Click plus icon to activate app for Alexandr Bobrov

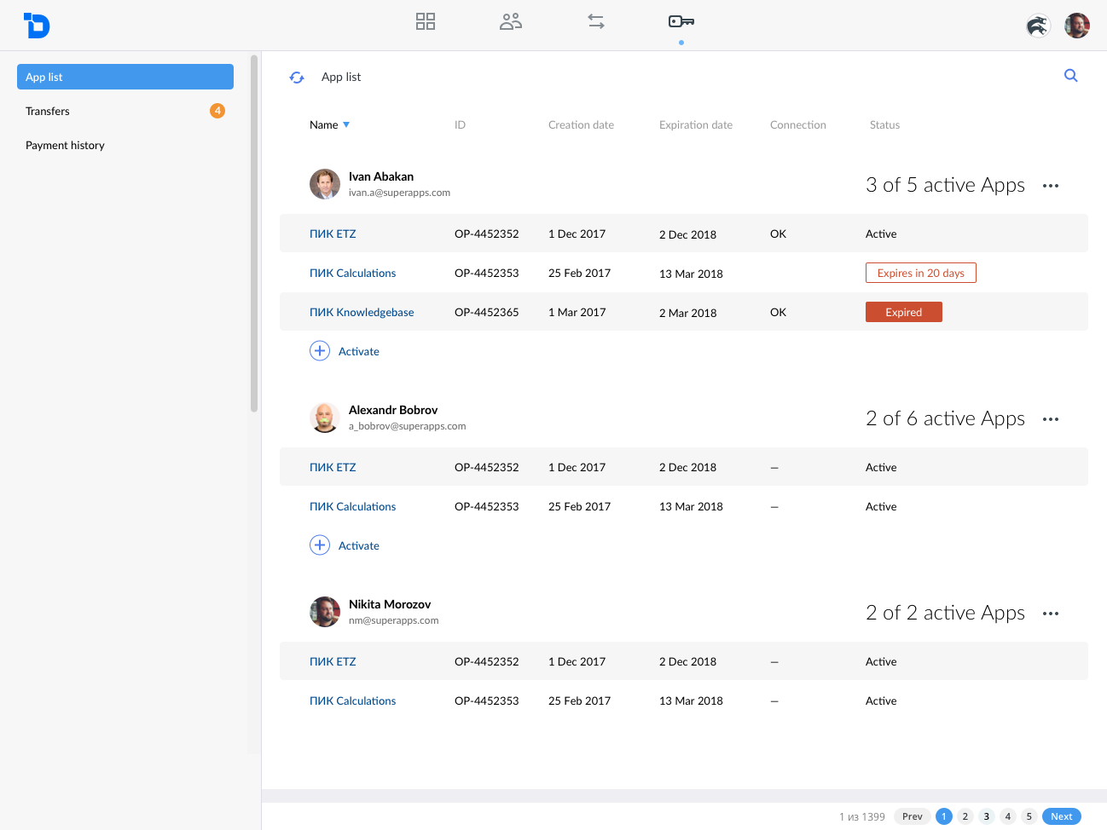point(320,545)
